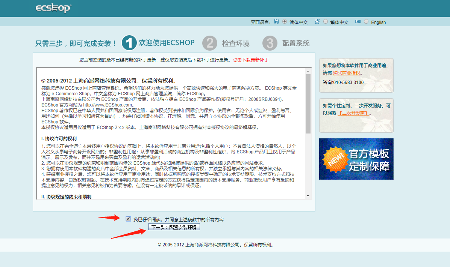Click the ECShop logo in header
The image size is (450, 267).
(x=53, y=8)
